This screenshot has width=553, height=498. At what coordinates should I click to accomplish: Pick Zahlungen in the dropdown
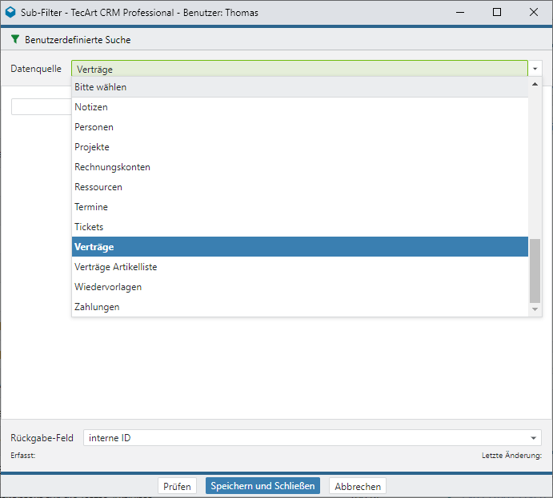point(97,307)
